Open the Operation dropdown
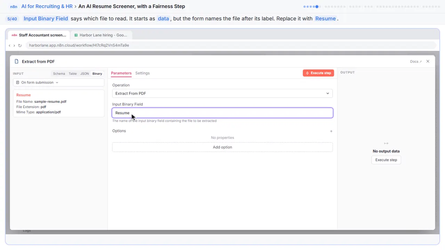445x250 pixels. (x=222, y=93)
